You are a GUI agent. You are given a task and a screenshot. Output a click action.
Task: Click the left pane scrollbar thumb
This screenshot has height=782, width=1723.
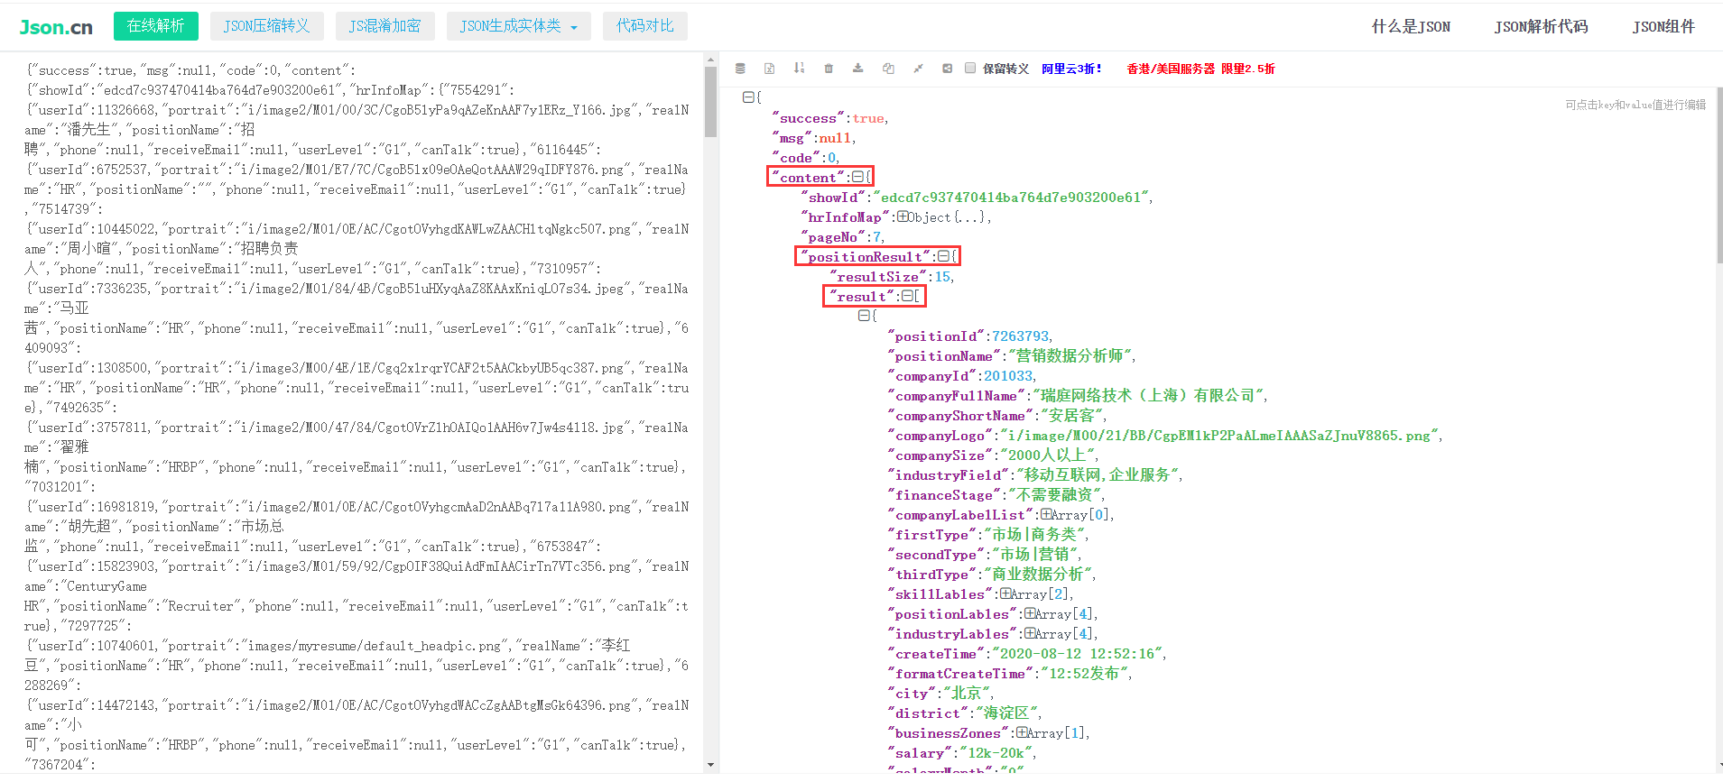click(x=711, y=101)
